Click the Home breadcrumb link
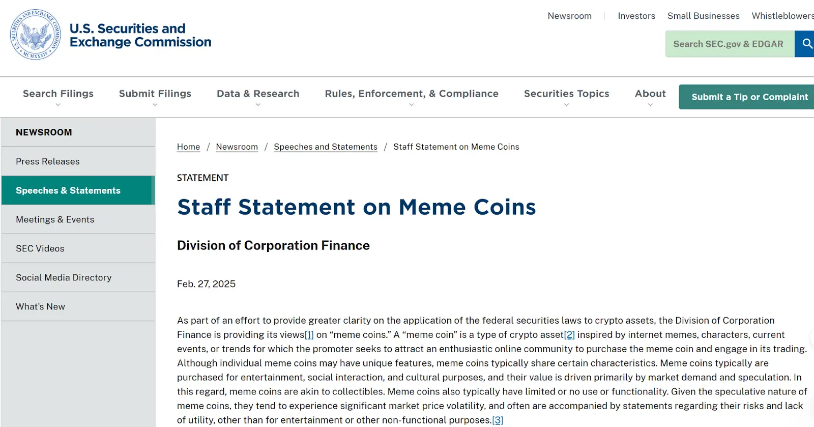Image resolution: width=814 pixels, height=427 pixels. (188, 147)
